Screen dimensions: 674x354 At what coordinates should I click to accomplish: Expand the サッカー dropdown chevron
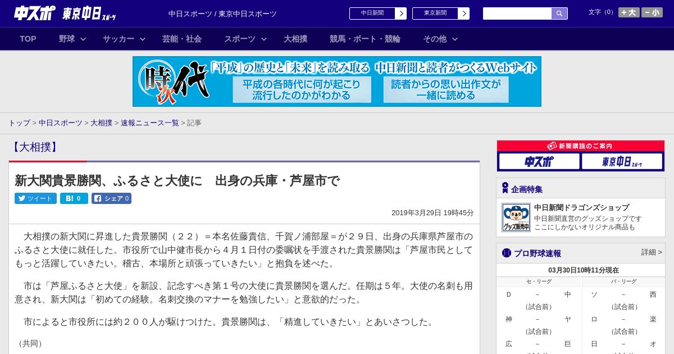(143, 39)
